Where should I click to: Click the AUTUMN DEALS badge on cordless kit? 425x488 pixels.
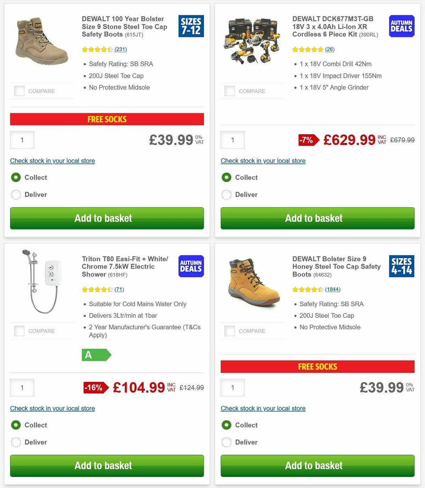click(x=402, y=26)
